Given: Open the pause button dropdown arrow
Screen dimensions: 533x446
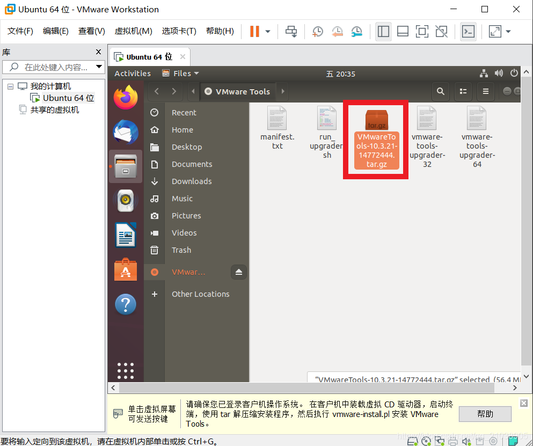Looking at the screenshot, I should [x=268, y=32].
